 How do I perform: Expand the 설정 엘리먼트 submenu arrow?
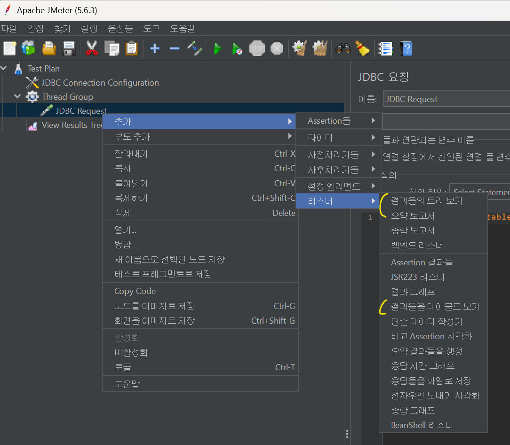click(374, 186)
